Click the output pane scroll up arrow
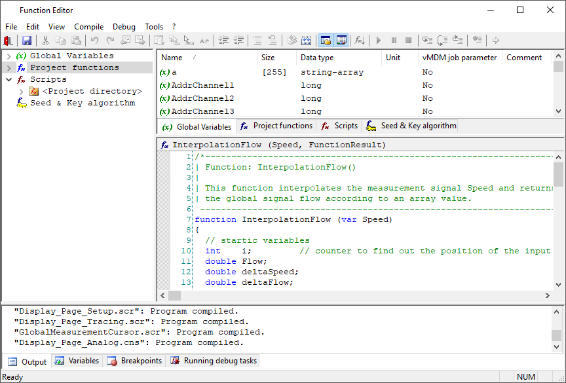This screenshot has height=383, width=566. [556, 312]
